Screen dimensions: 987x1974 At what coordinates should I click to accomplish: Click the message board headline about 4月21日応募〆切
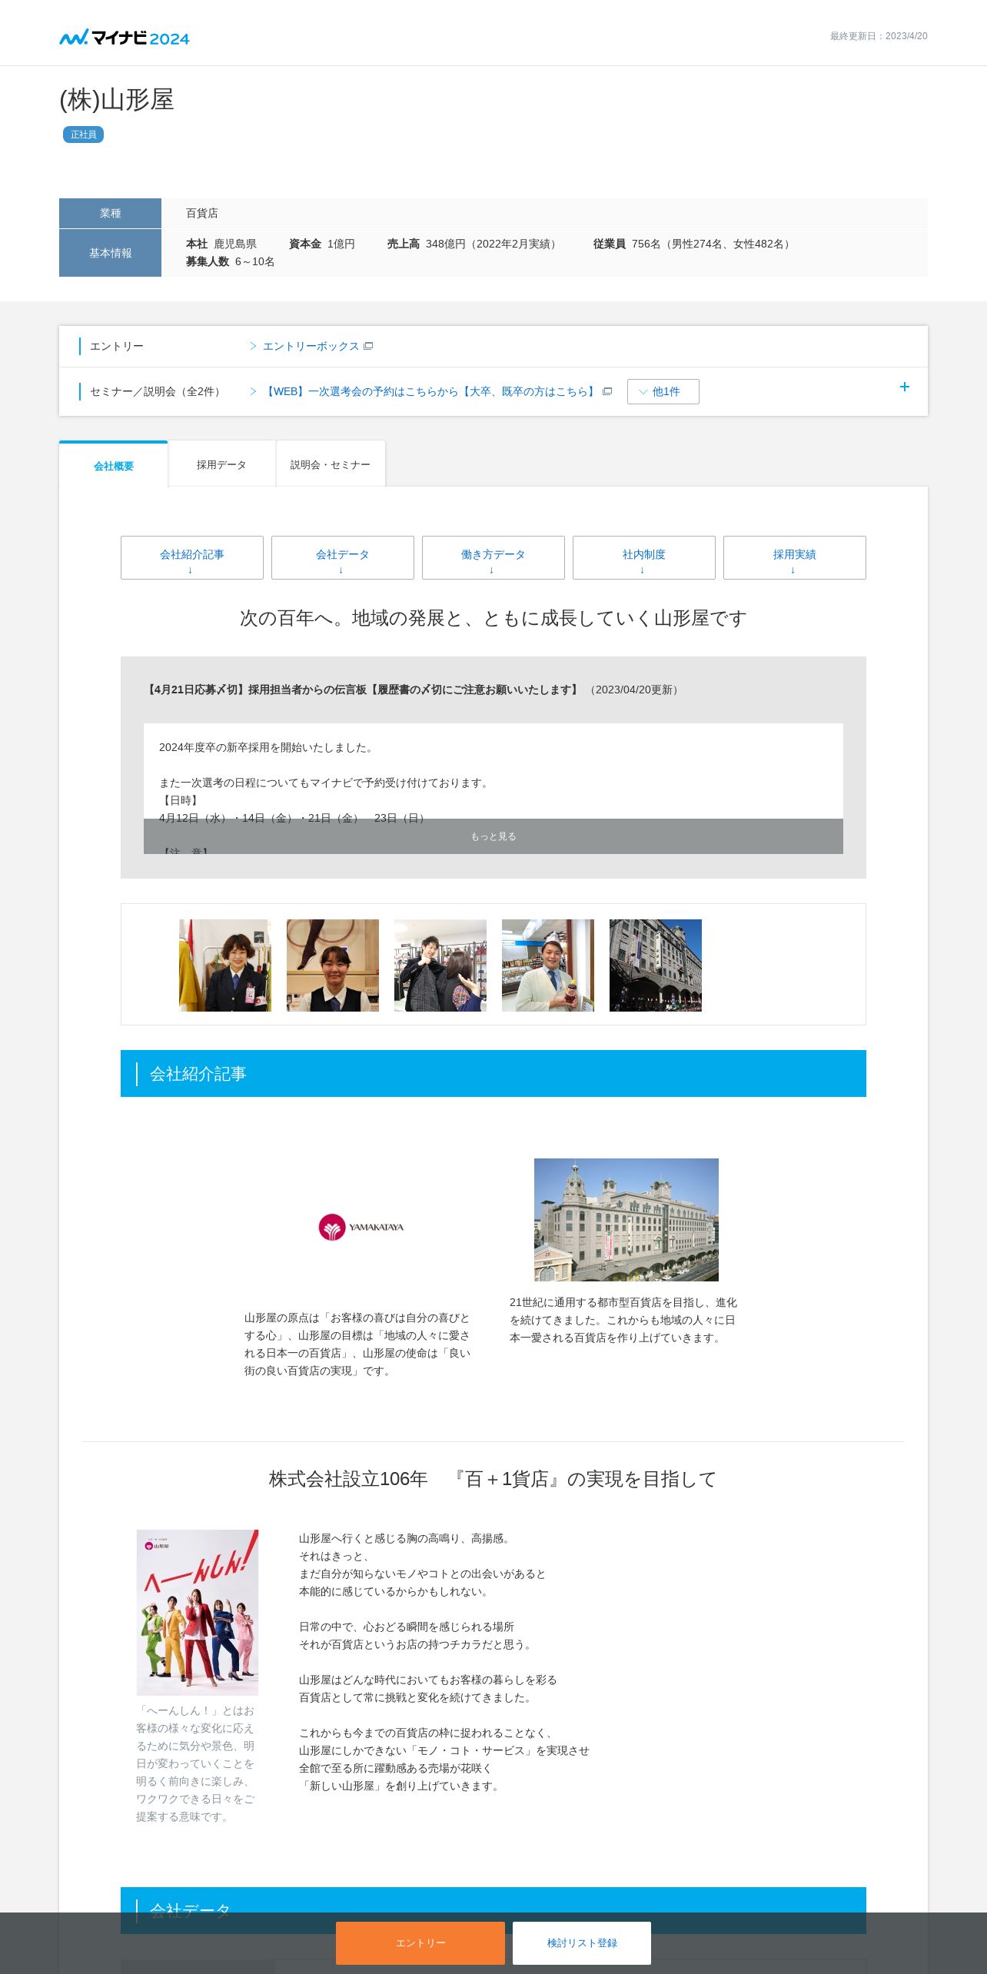(x=361, y=690)
